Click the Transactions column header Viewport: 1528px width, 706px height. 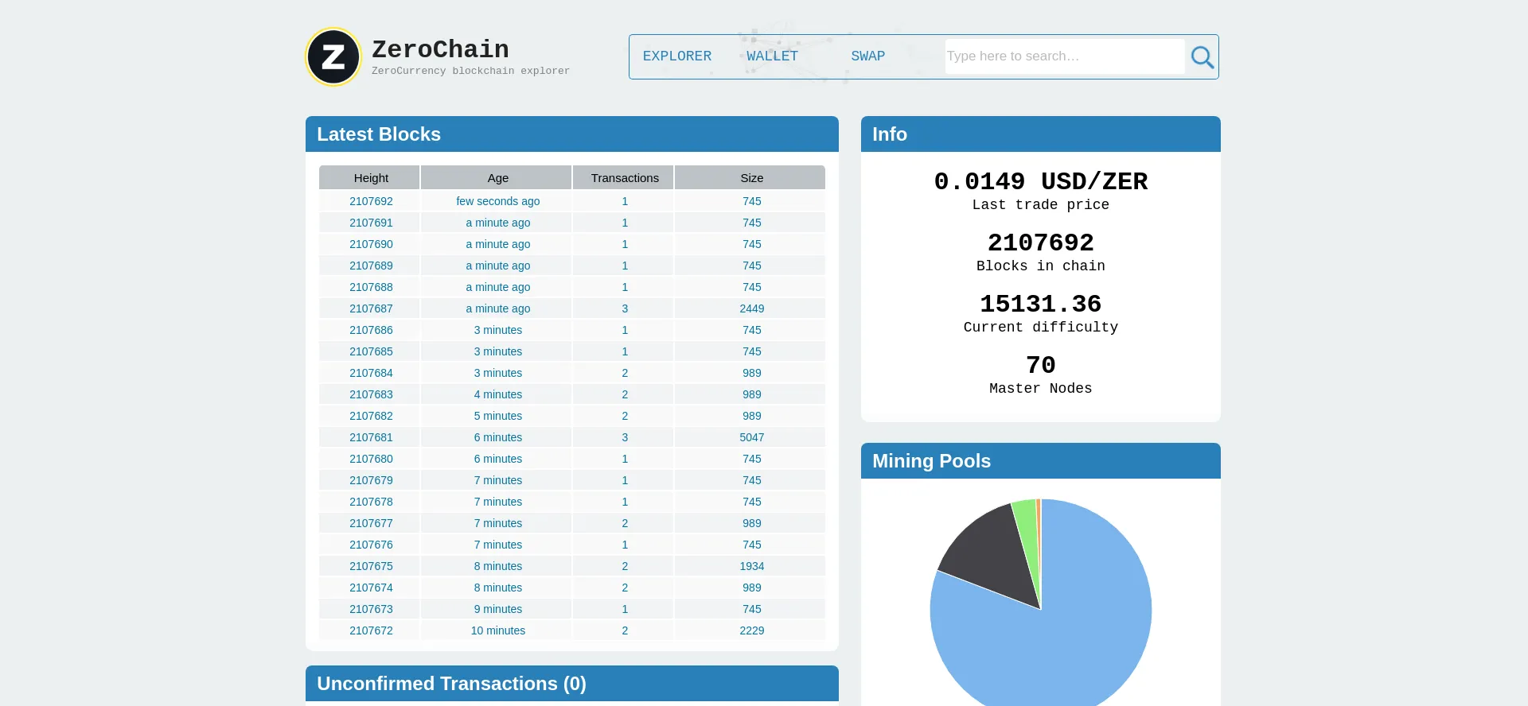click(x=623, y=177)
